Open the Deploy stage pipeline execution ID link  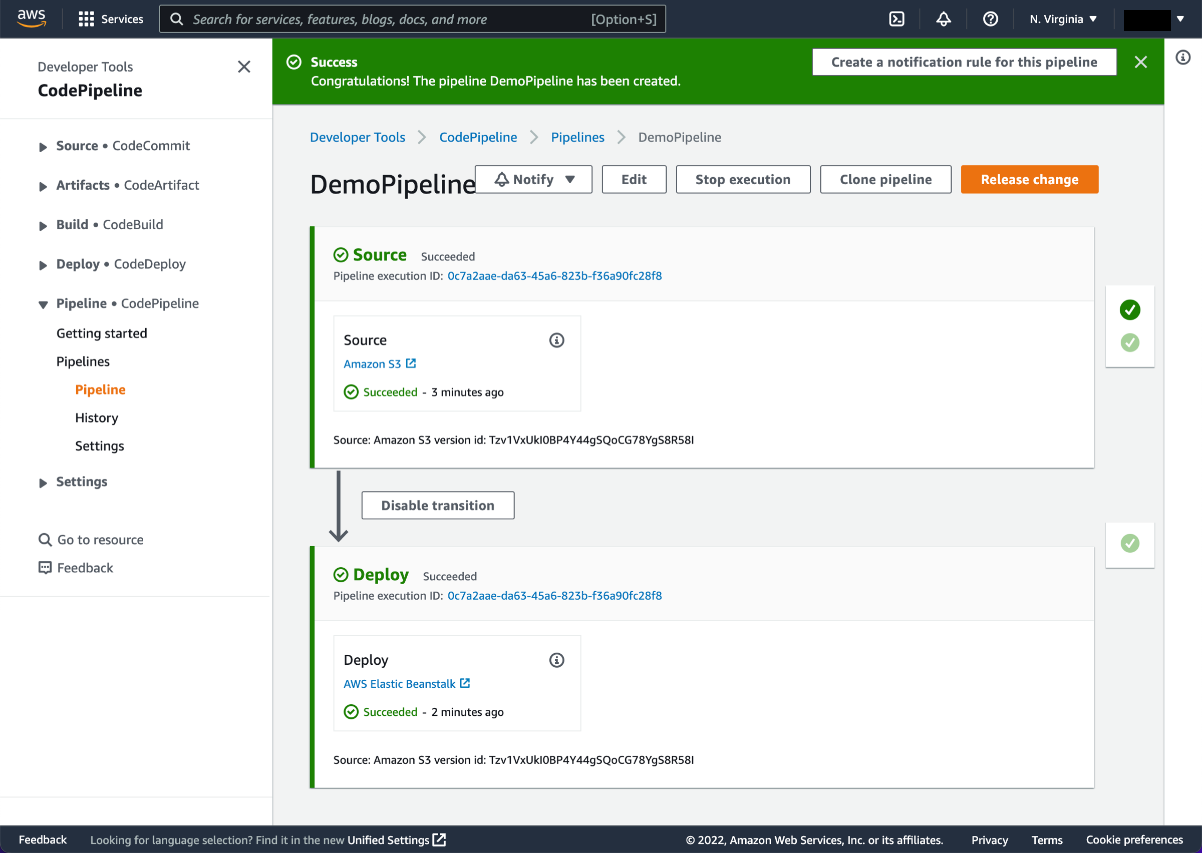tap(554, 596)
